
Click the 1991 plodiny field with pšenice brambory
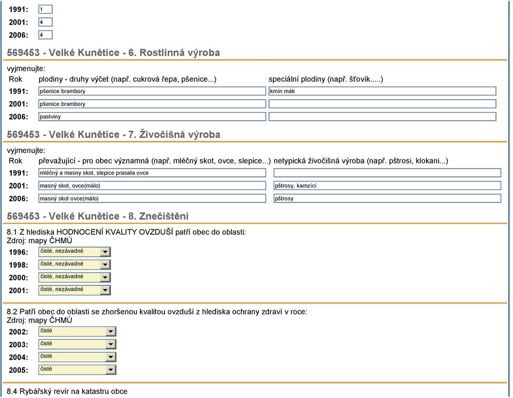152,91
